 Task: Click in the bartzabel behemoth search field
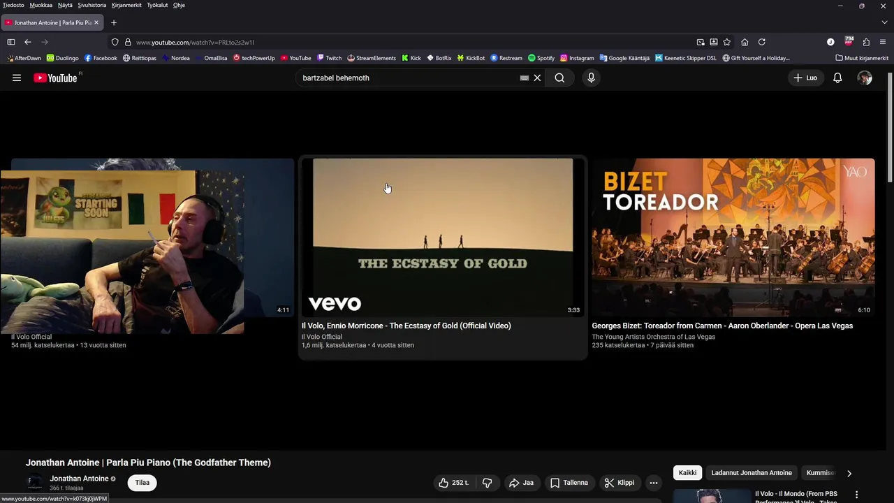[x=409, y=78]
